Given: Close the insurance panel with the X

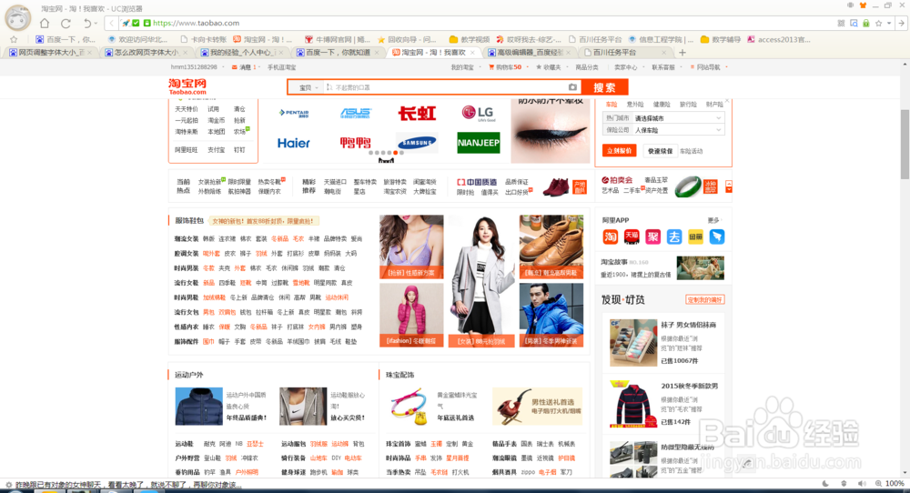Looking at the screenshot, I should pyautogui.click(x=727, y=100).
